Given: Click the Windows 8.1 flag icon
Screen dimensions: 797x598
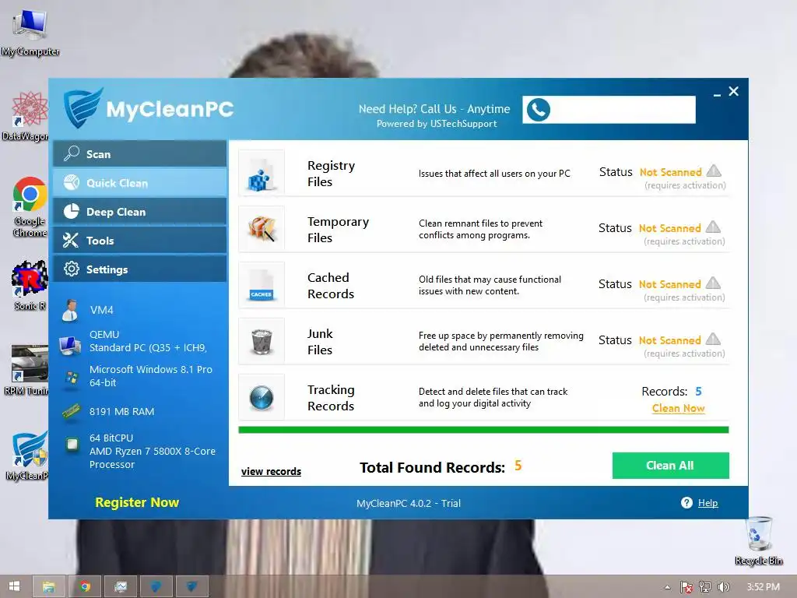Looking at the screenshot, I should (72, 378).
